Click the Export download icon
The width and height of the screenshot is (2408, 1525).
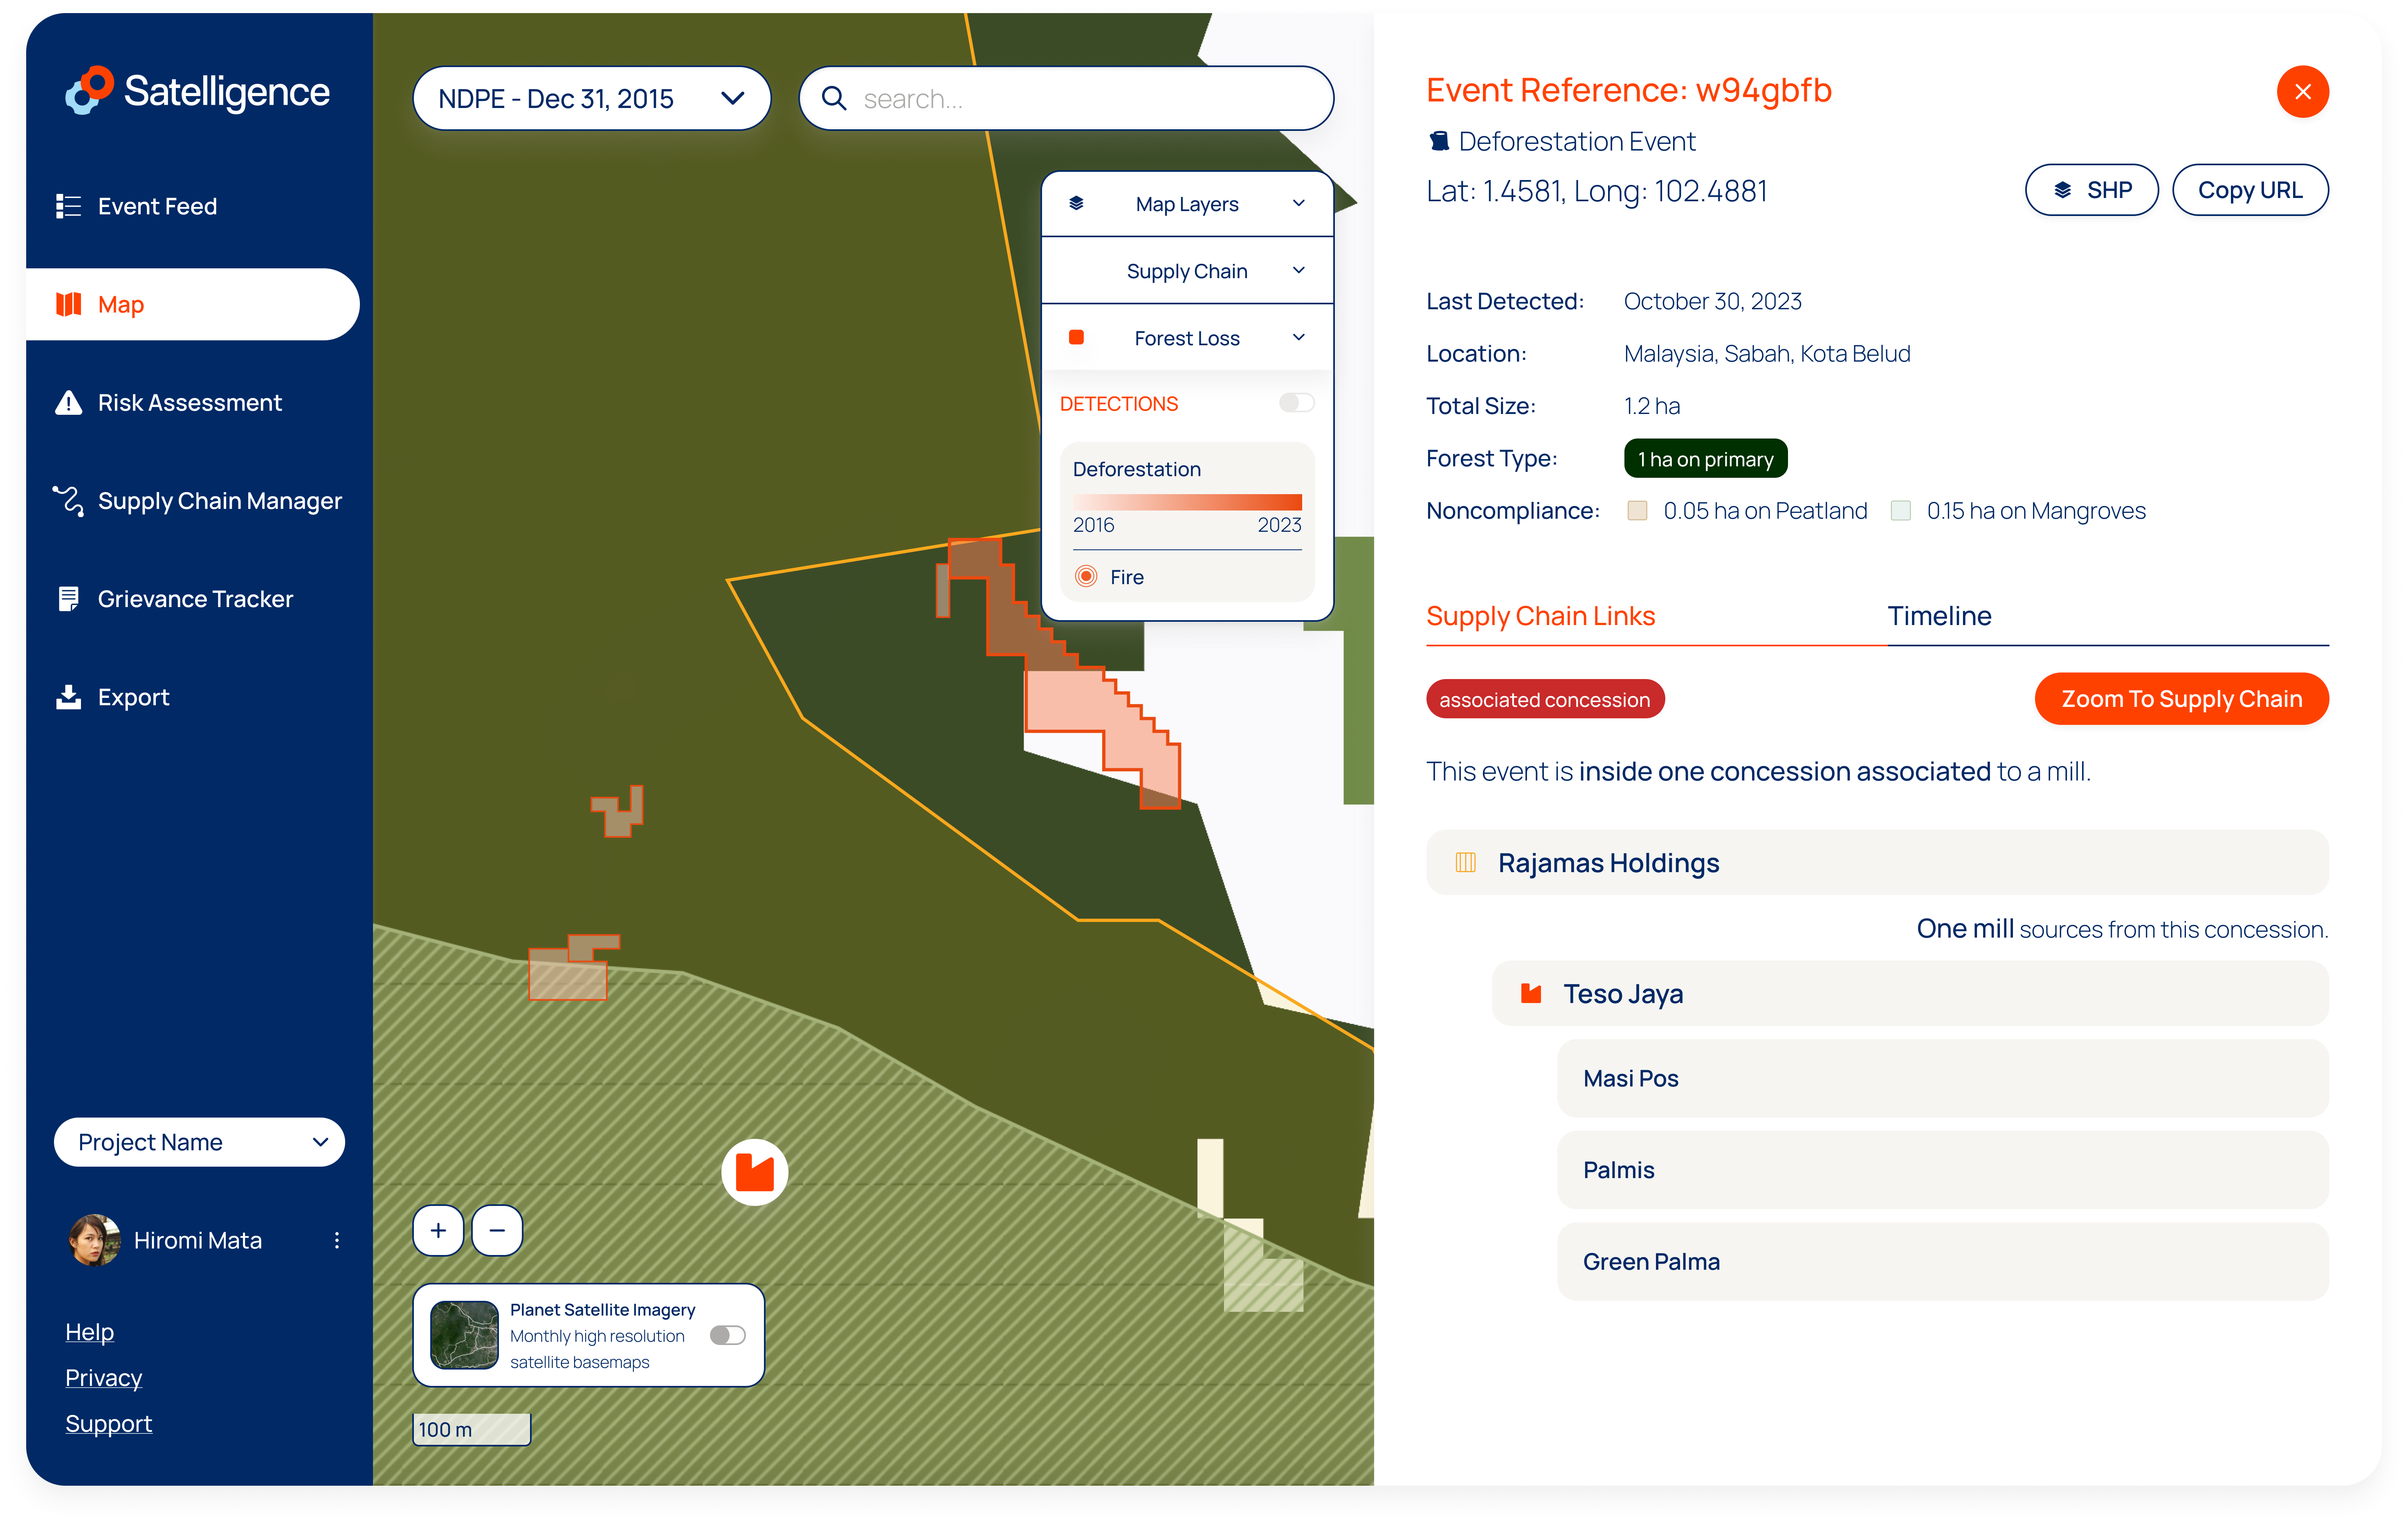click(x=68, y=697)
